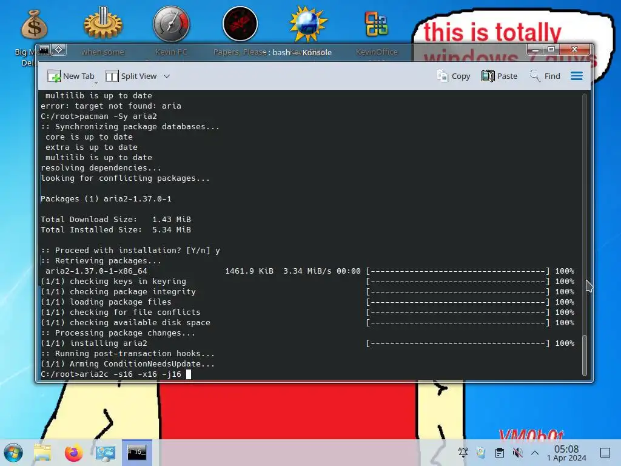621x466 pixels.
Task: Click '(1/1) checking keys in keyring'
Action: pos(113,282)
